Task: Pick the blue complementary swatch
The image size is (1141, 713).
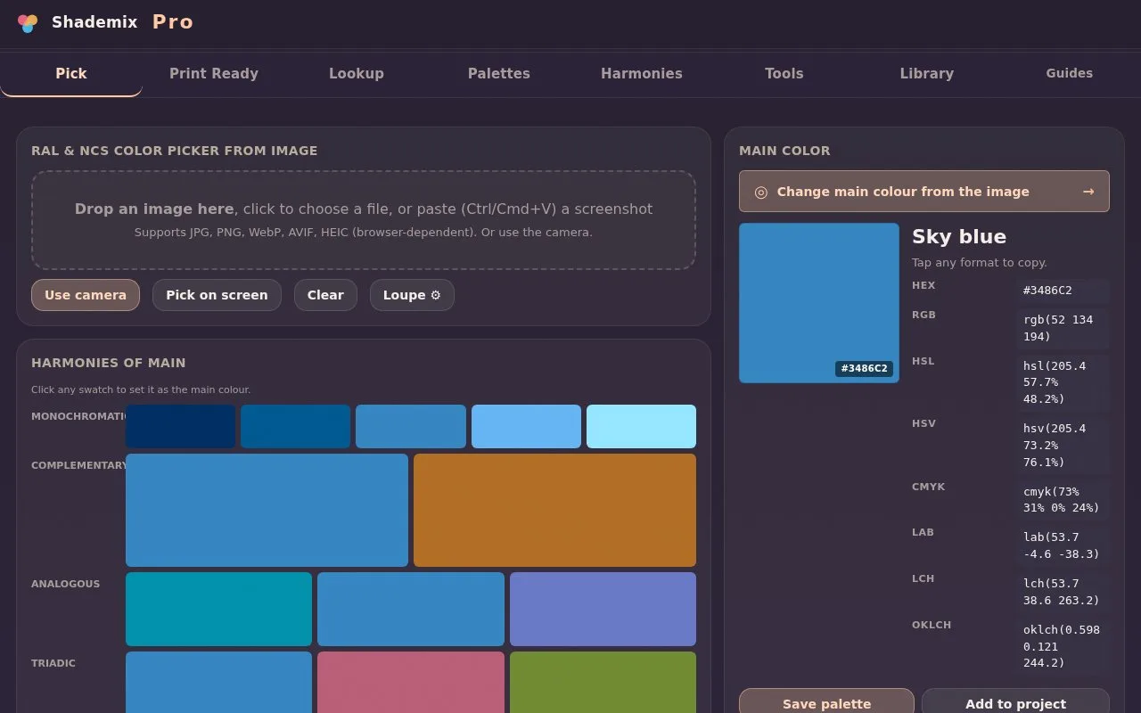Action: tap(267, 510)
